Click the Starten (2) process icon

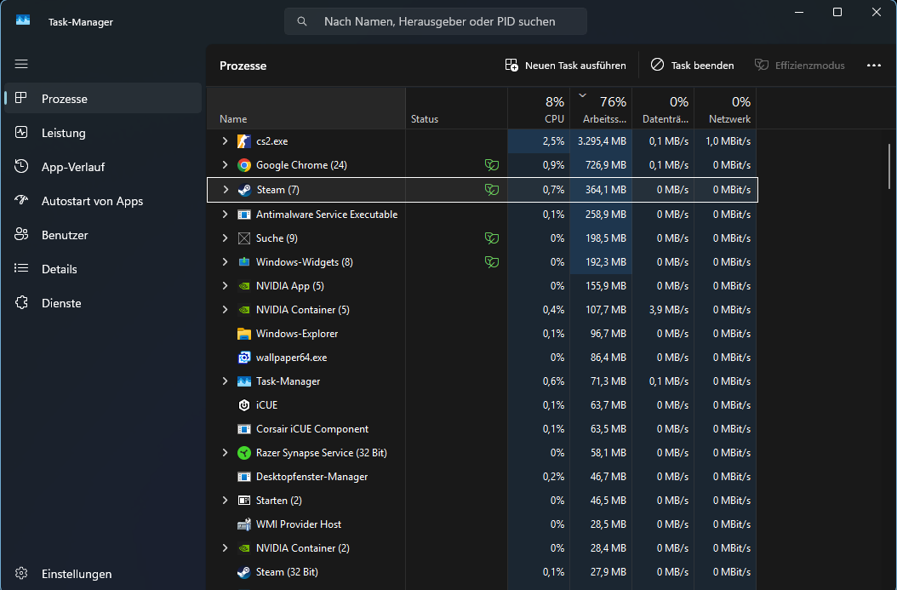click(244, 501)
